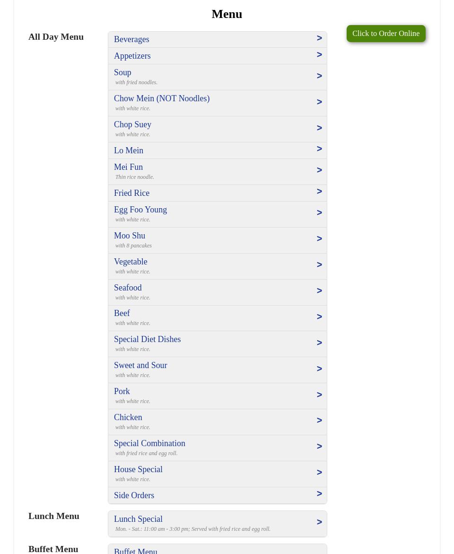Click the Click to Order Online button

coord(386,33)
